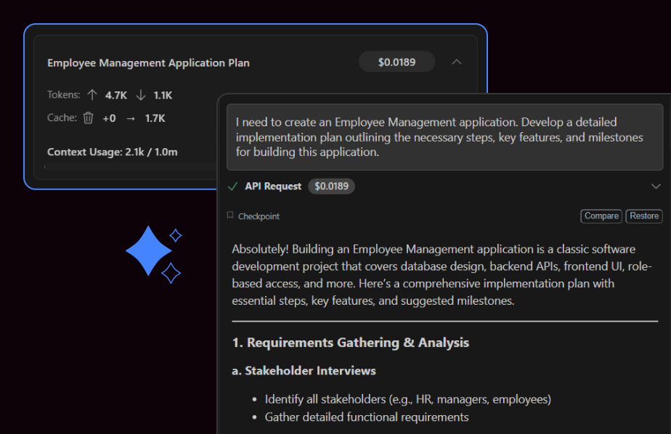The height and width of the screenshot is (434, 671).
Task: Click the Employee Management Application Plan title
Action: [x=148, y=63]
